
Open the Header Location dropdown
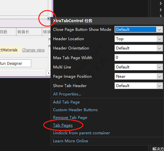[159, 39]
